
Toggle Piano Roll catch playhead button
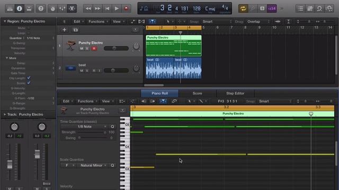[x=163, y=101]
